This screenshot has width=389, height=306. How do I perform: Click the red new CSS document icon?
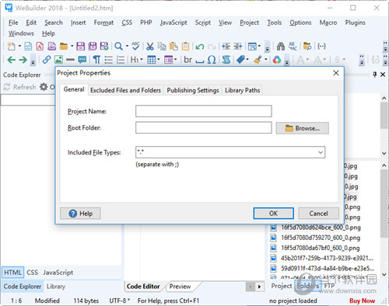click(x=40, y=47)
